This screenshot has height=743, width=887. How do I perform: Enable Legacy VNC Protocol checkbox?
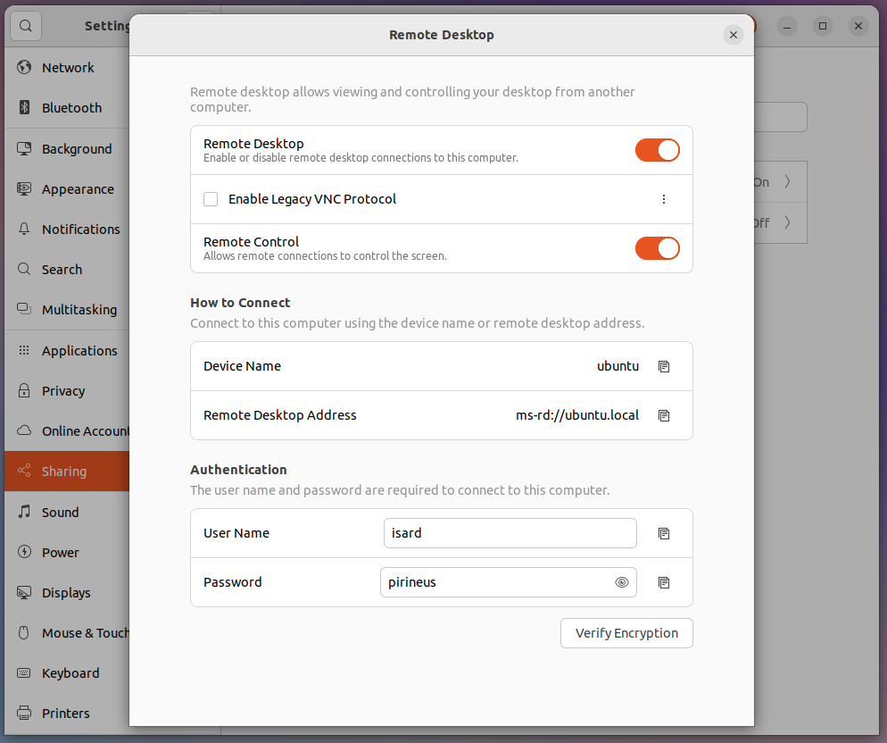pos(211,199)
